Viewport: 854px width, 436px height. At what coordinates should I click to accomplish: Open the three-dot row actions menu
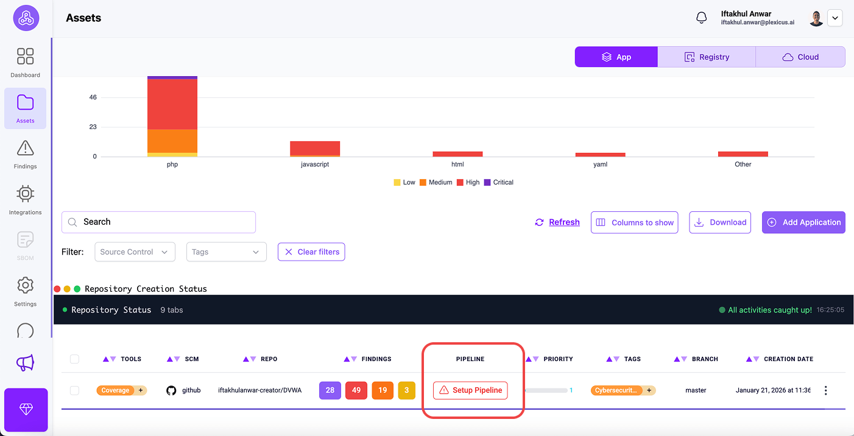(825, 390)
